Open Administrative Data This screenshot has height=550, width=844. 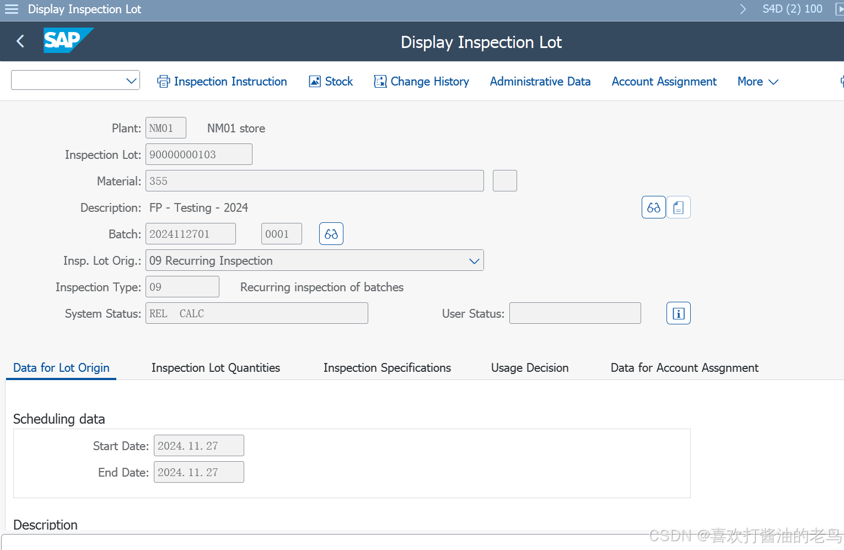pyautogui.click(x=540, y=82)
